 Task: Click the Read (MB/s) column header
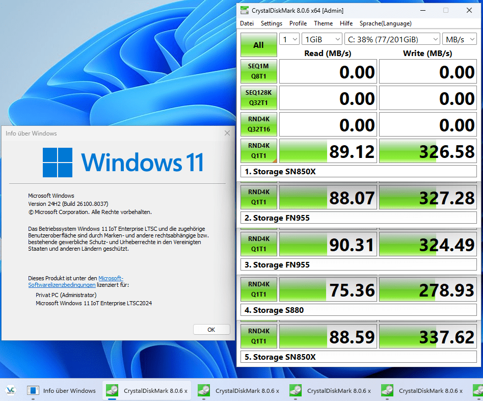(328, 54)
